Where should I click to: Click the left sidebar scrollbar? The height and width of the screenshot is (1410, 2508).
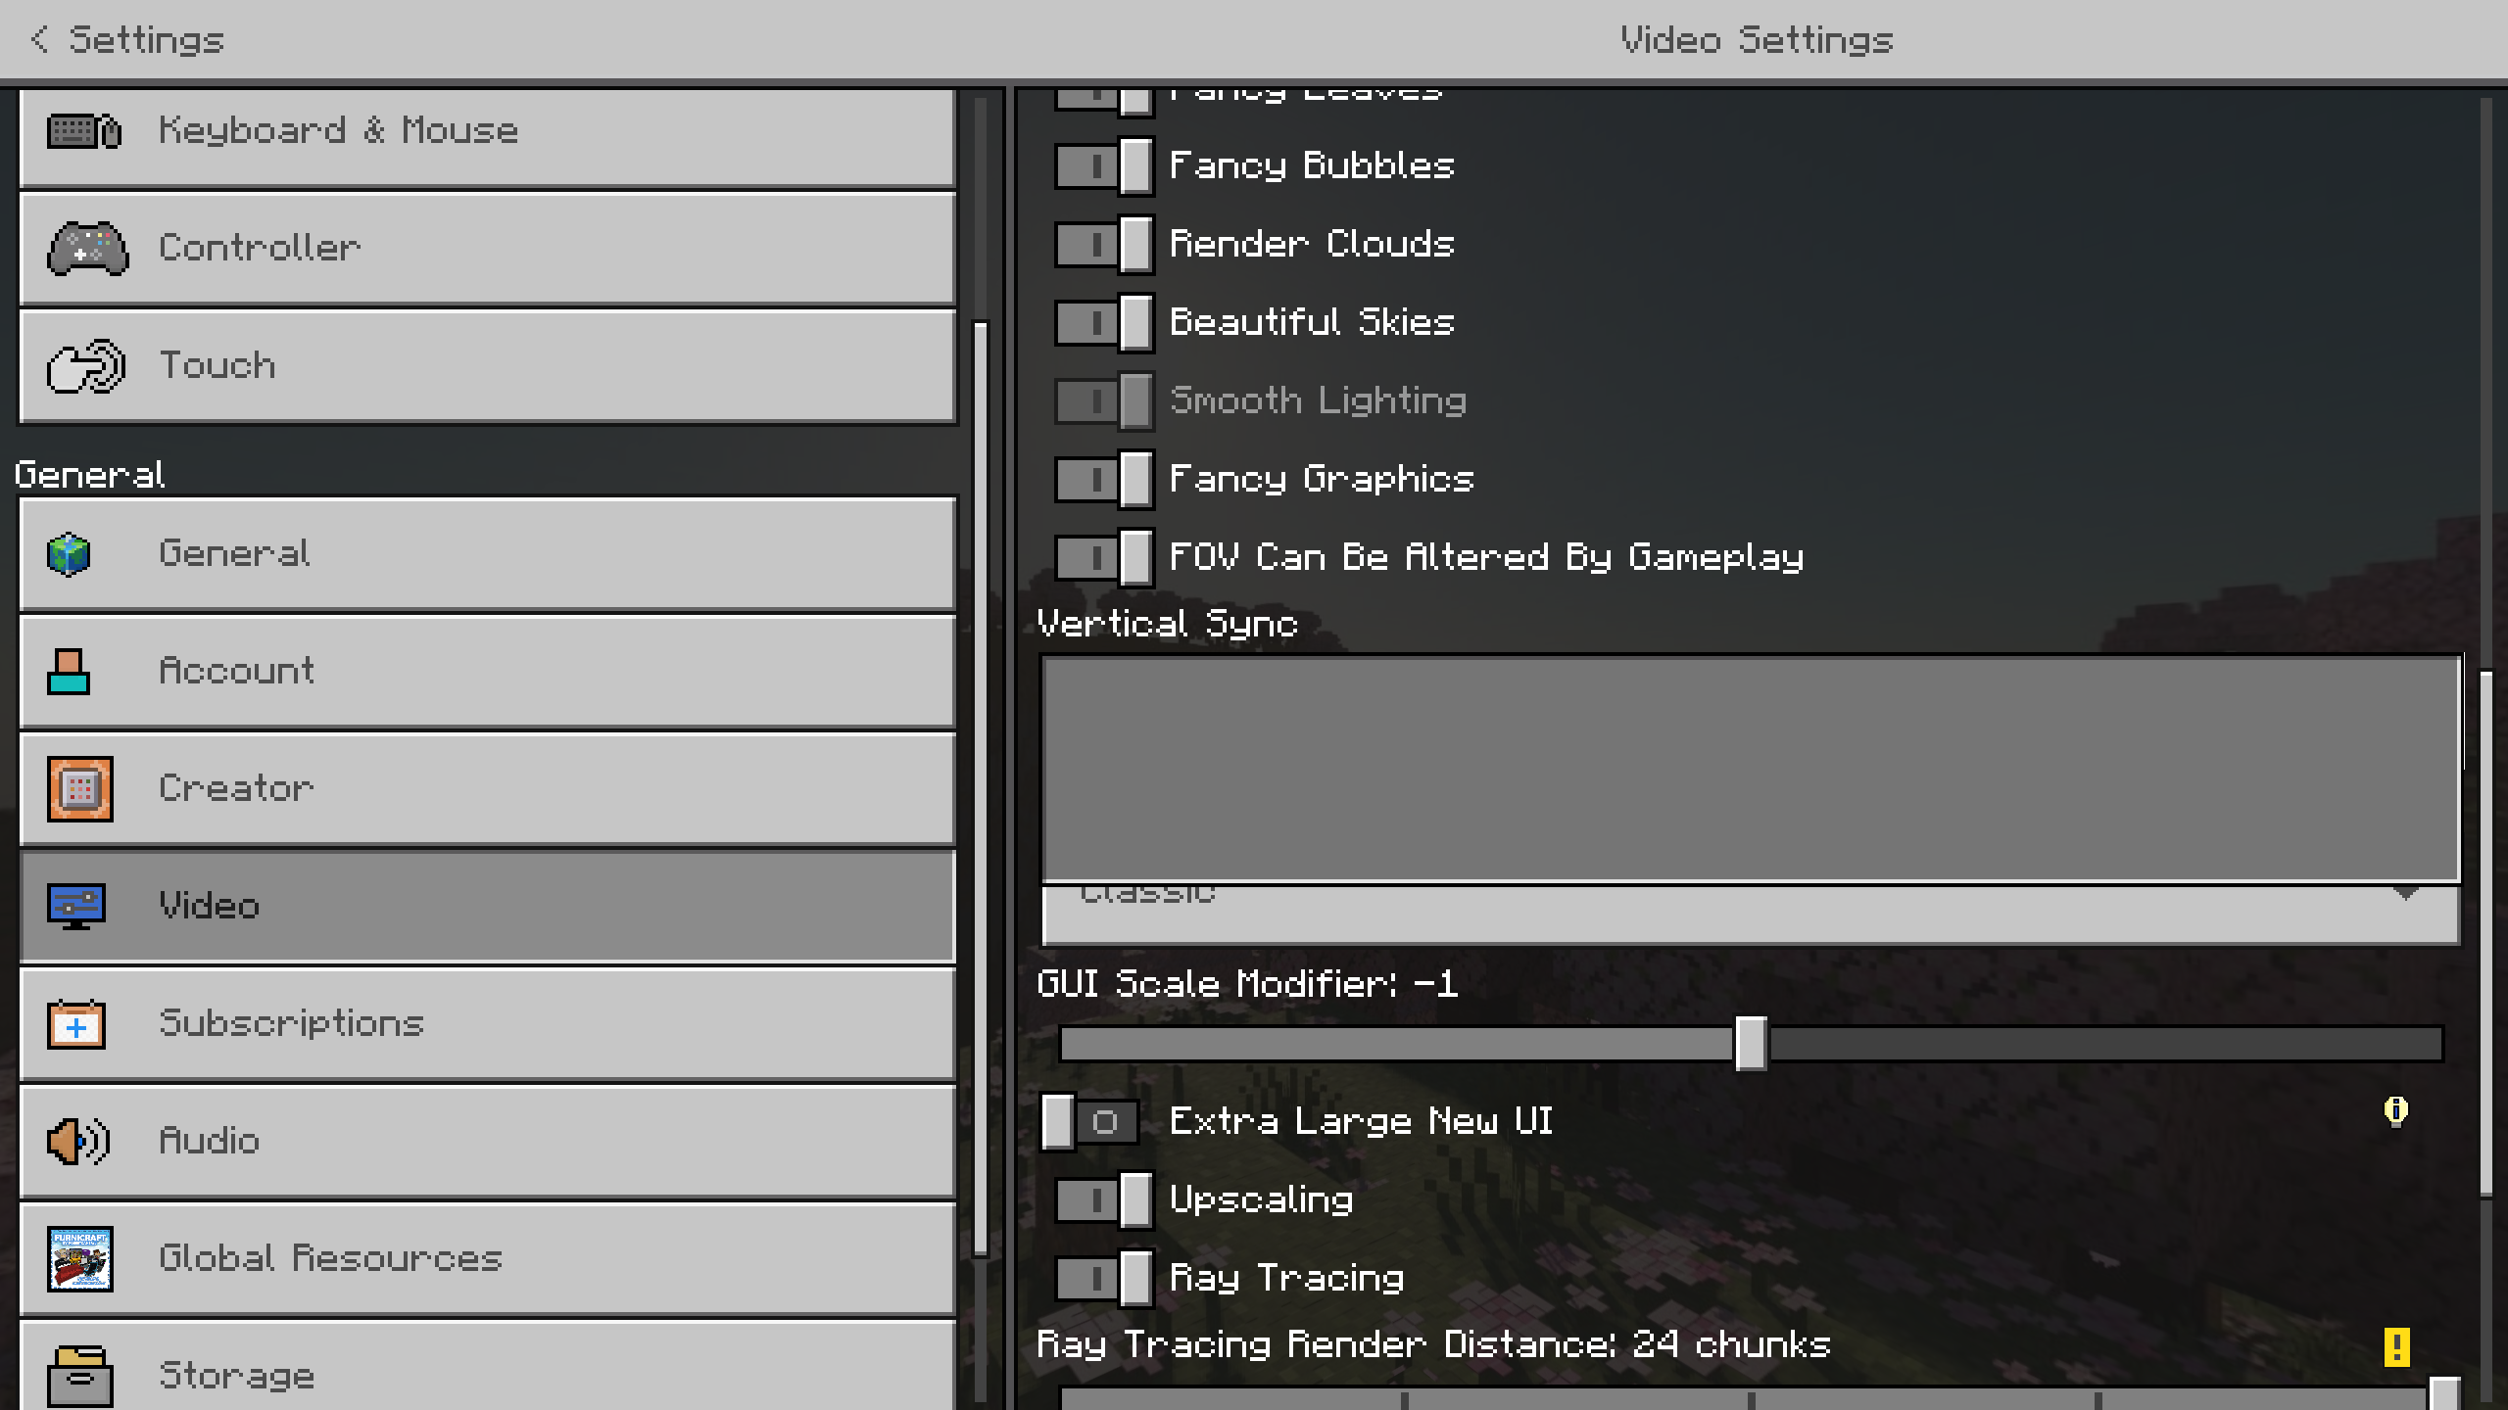(x=981, y=783)
